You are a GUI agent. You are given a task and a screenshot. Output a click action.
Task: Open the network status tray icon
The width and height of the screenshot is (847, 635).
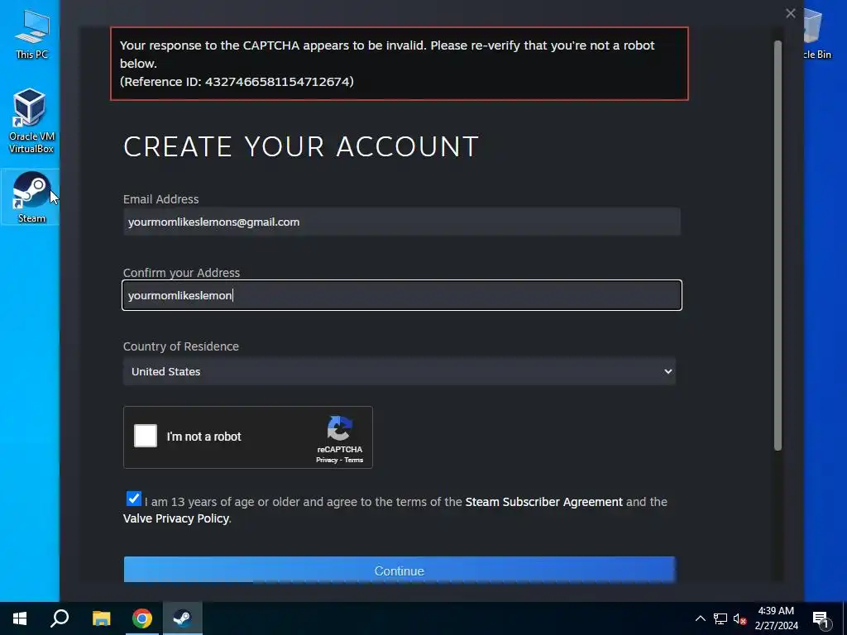720,618
